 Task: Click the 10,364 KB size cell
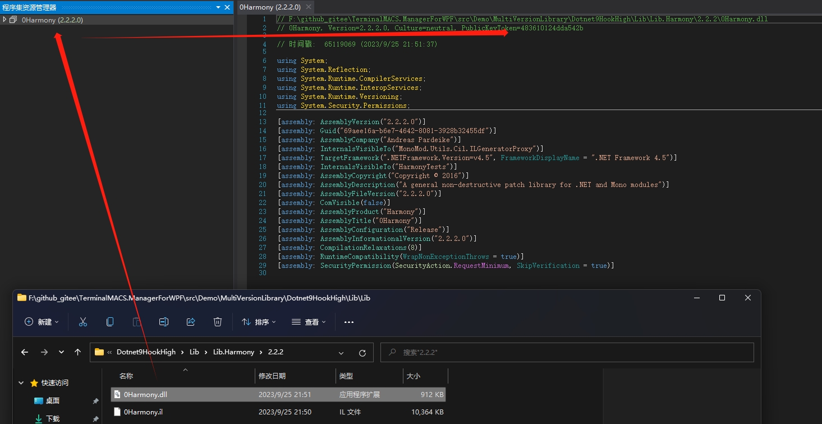[x=428, y=412]
